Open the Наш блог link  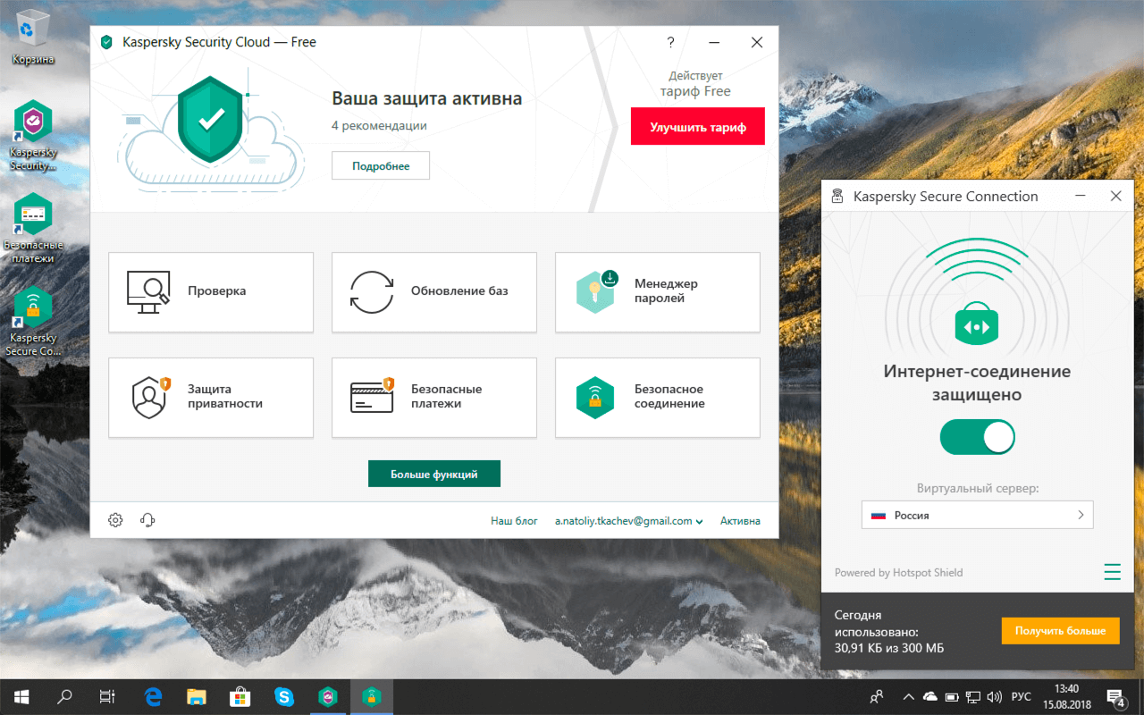click(514, 521)
